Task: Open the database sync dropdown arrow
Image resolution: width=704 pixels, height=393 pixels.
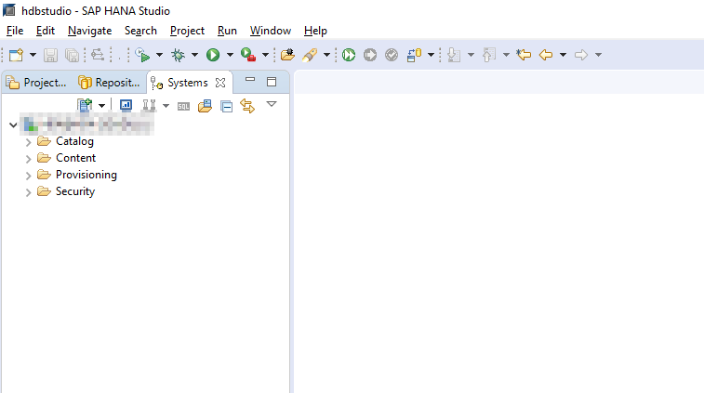Action: [431, 55]
